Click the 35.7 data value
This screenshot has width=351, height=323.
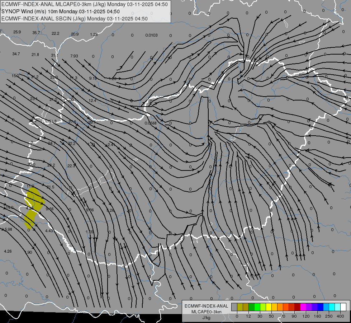(x=36, y=33)
